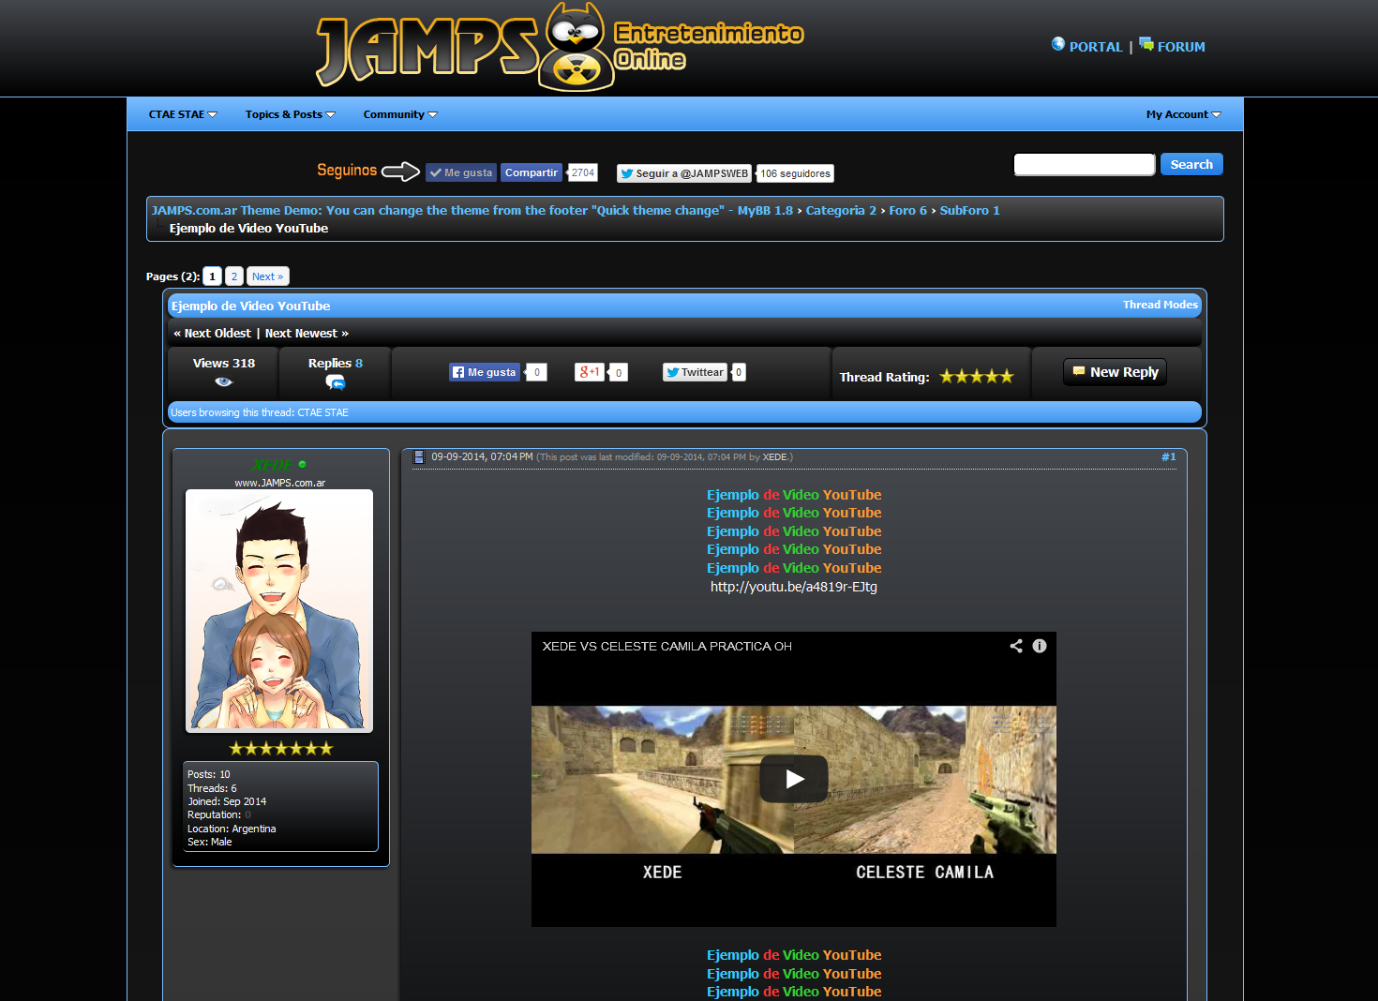Click the Seguinos arrow icon
Viewport: 1378px width, 1001px height.
click(400, 172)
